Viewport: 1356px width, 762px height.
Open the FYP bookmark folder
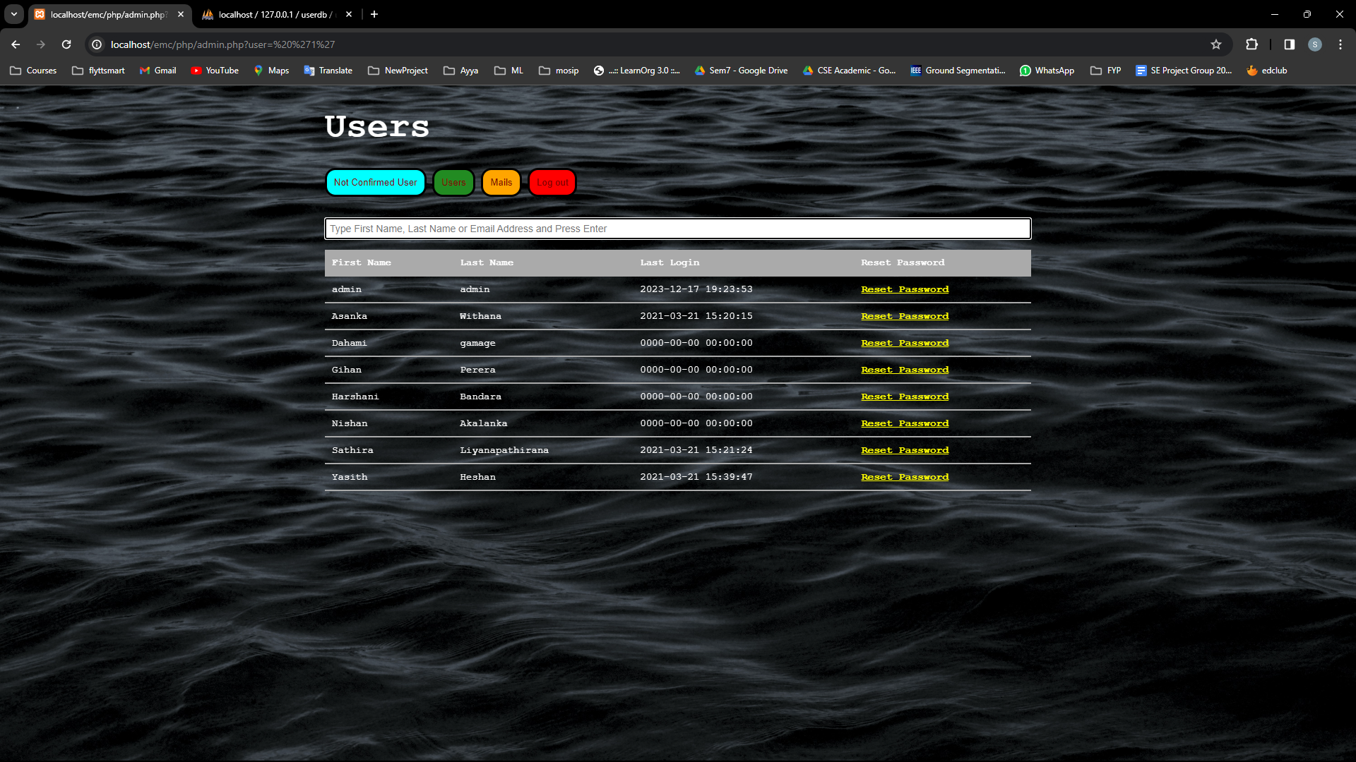pyautogui.click(x=1106, y=71)
